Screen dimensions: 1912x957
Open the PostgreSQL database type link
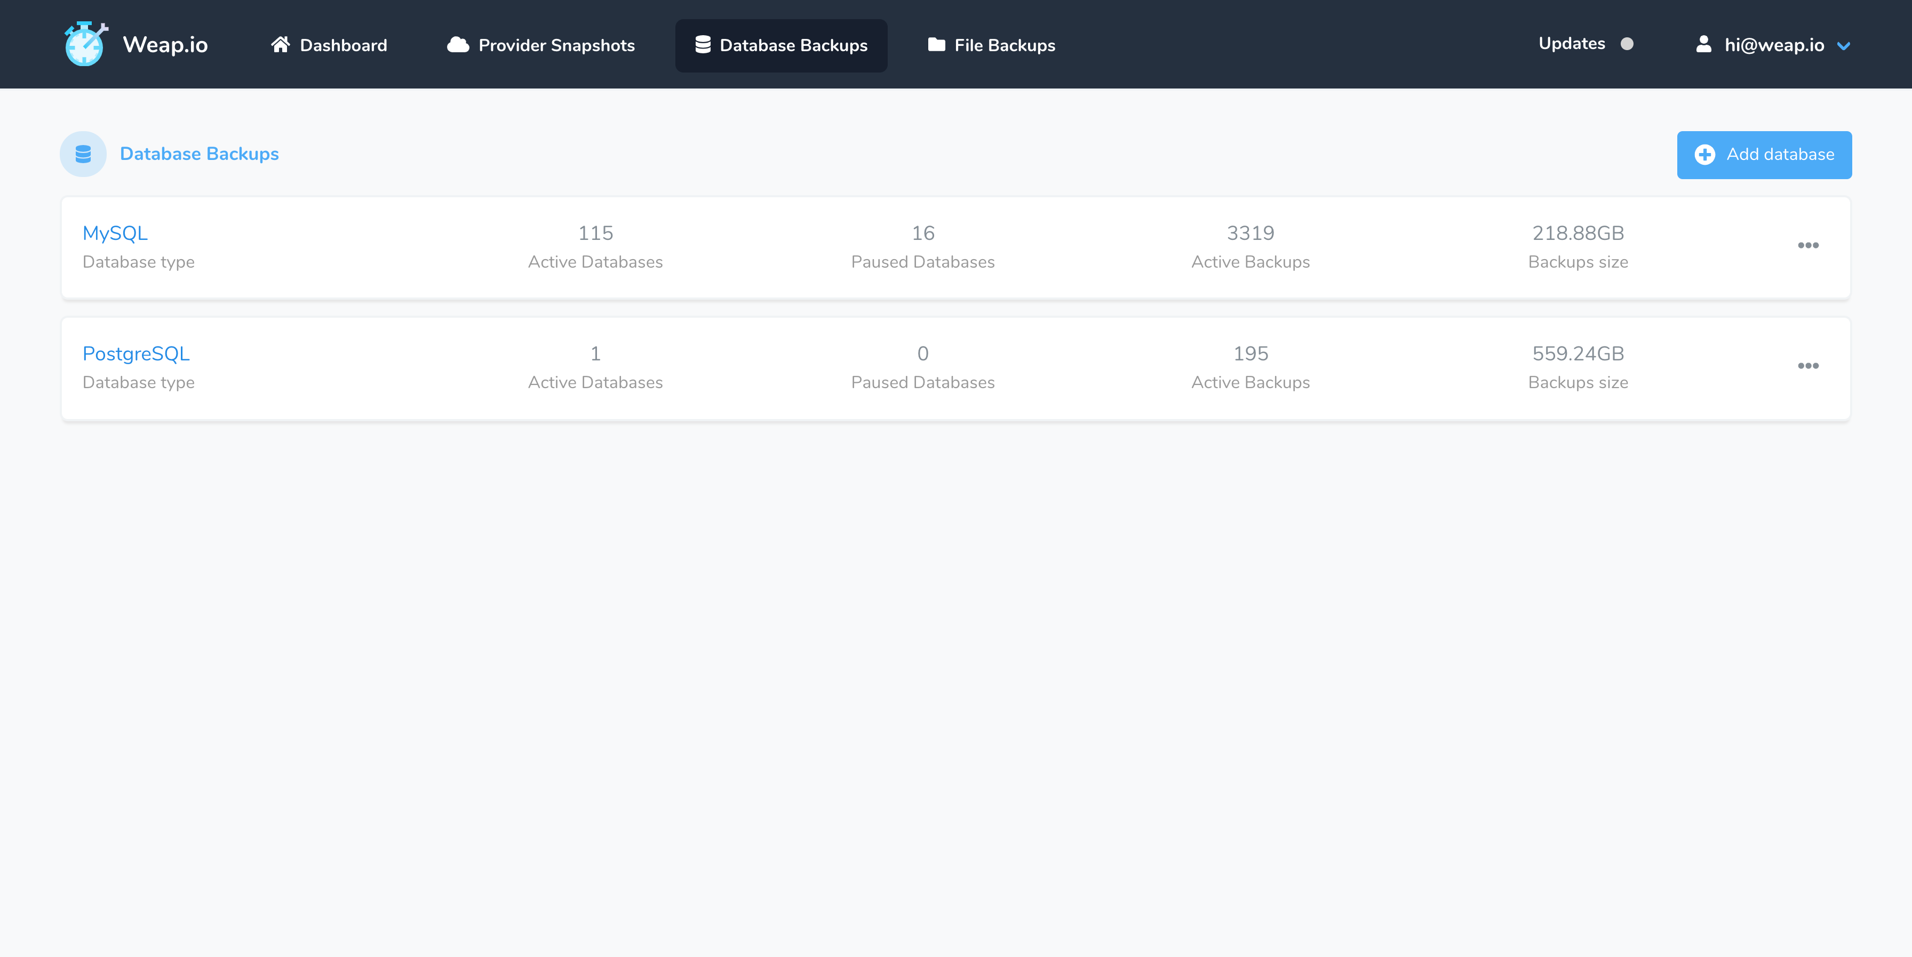pos(136,353)
